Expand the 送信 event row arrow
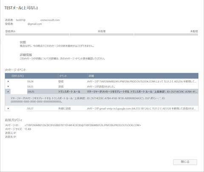Screen dimensions: 204x172 (8, 86)
